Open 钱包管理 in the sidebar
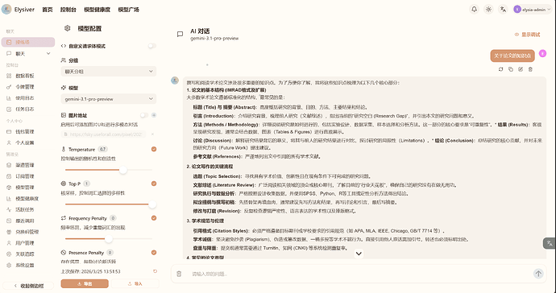 (x=25, y=132)
